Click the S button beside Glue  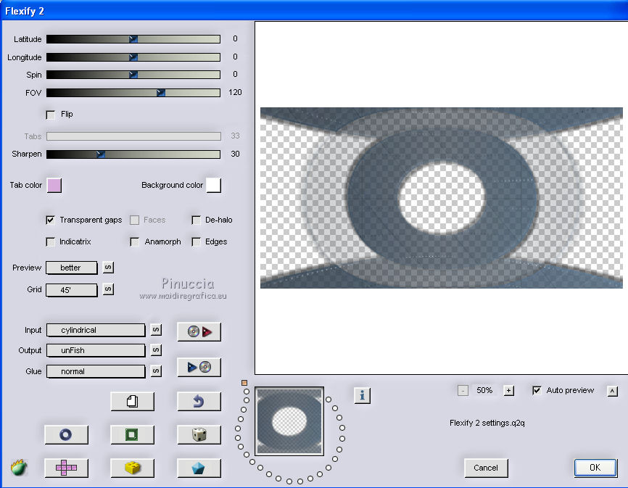[156, 371]
